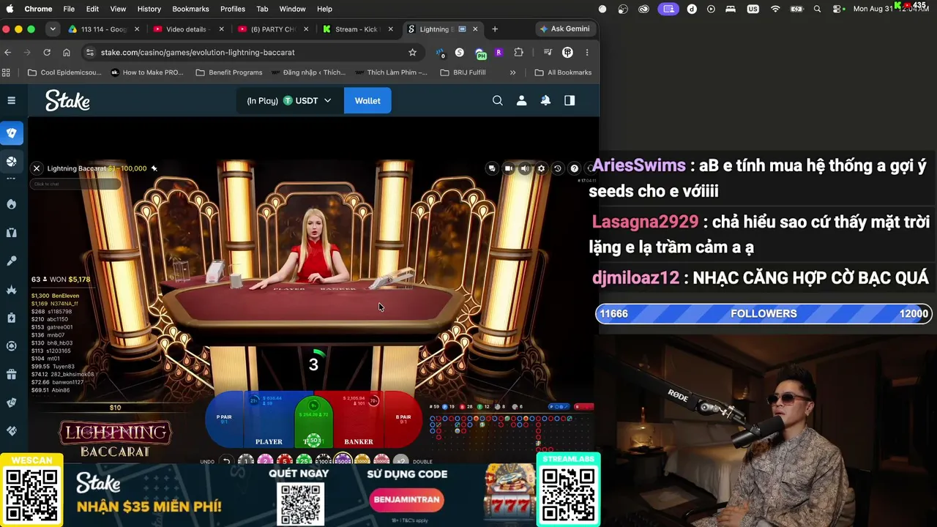Open the Stake sidebar hamburger menu

[x=12, y=100]
